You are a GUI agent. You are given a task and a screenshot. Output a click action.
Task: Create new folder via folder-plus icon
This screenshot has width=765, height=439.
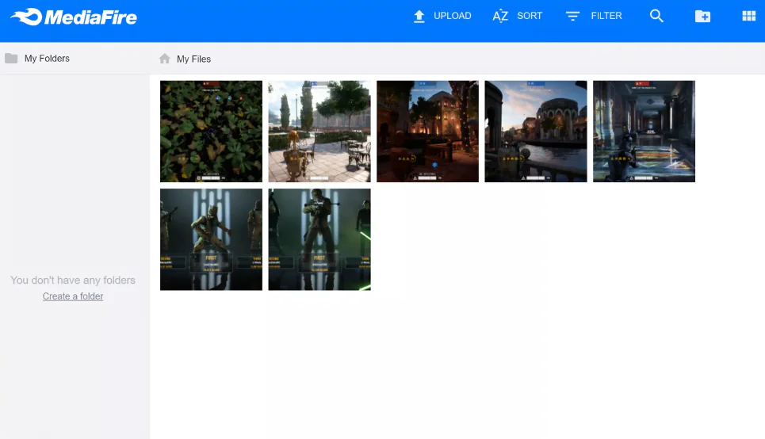click(x=702, y=16)
